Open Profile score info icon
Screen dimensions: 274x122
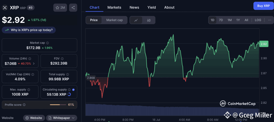coord(24,105)
